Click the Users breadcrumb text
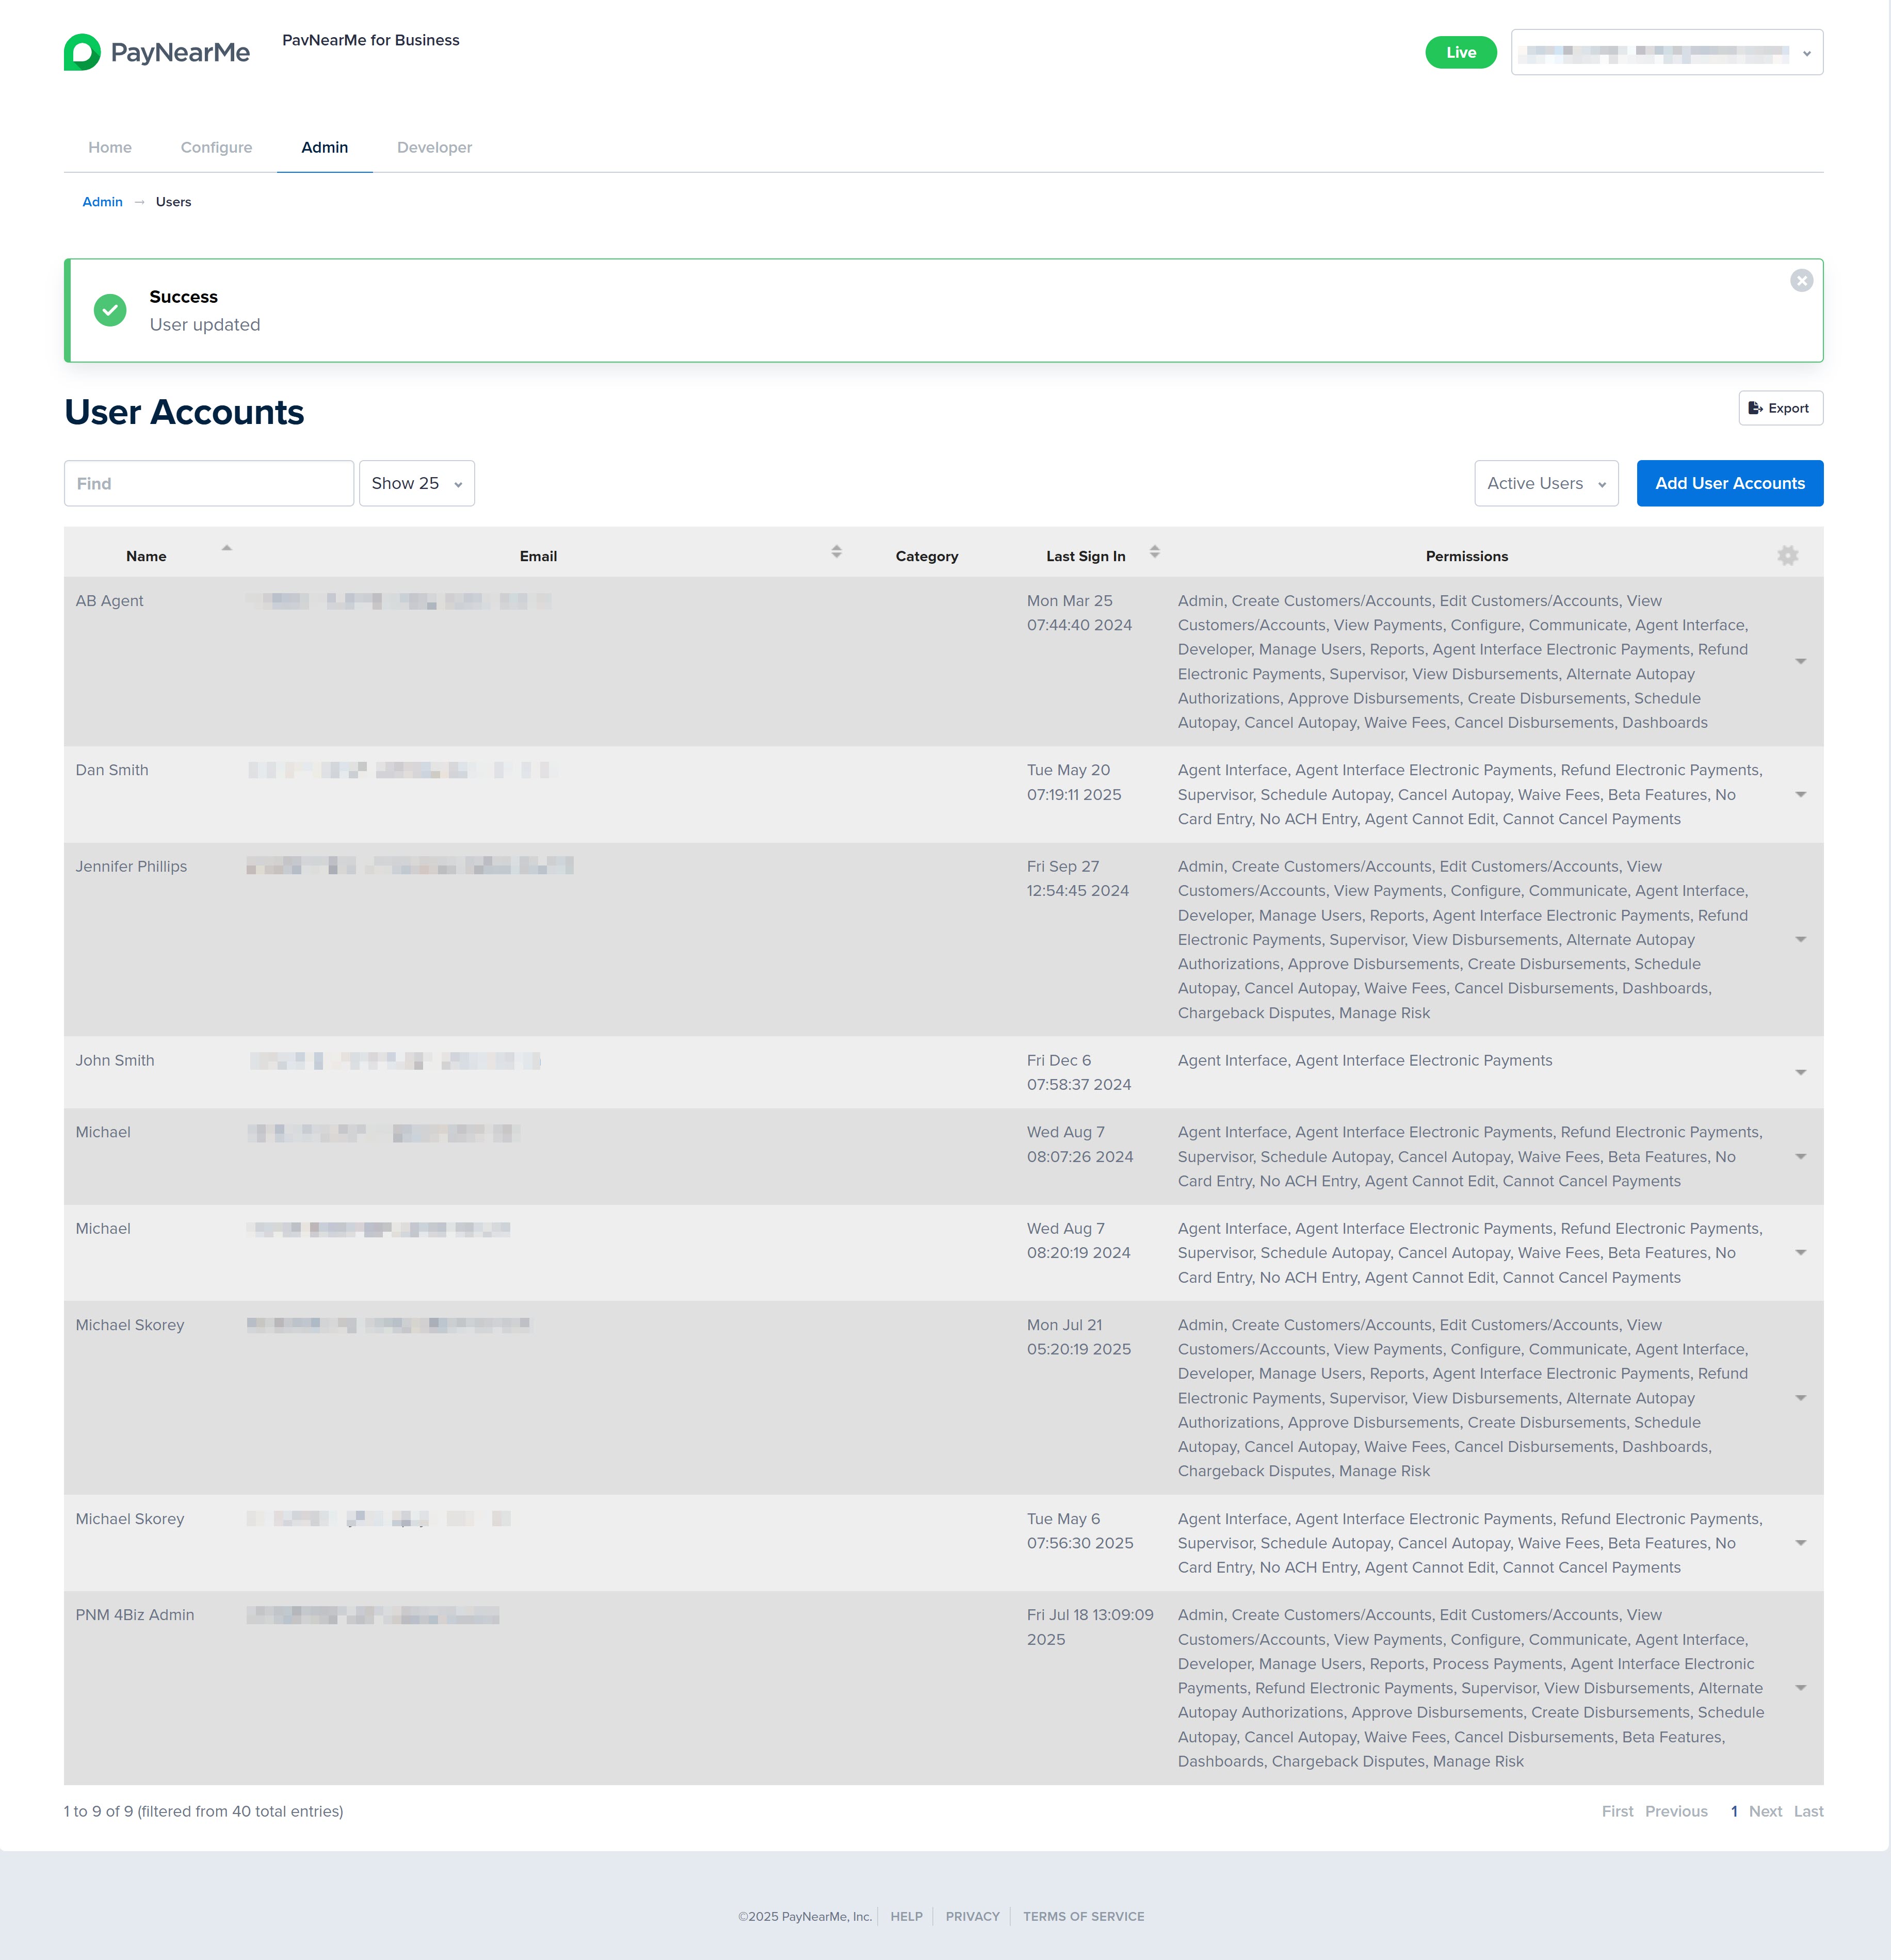Screen dimensions: 1891x1960 173,202
